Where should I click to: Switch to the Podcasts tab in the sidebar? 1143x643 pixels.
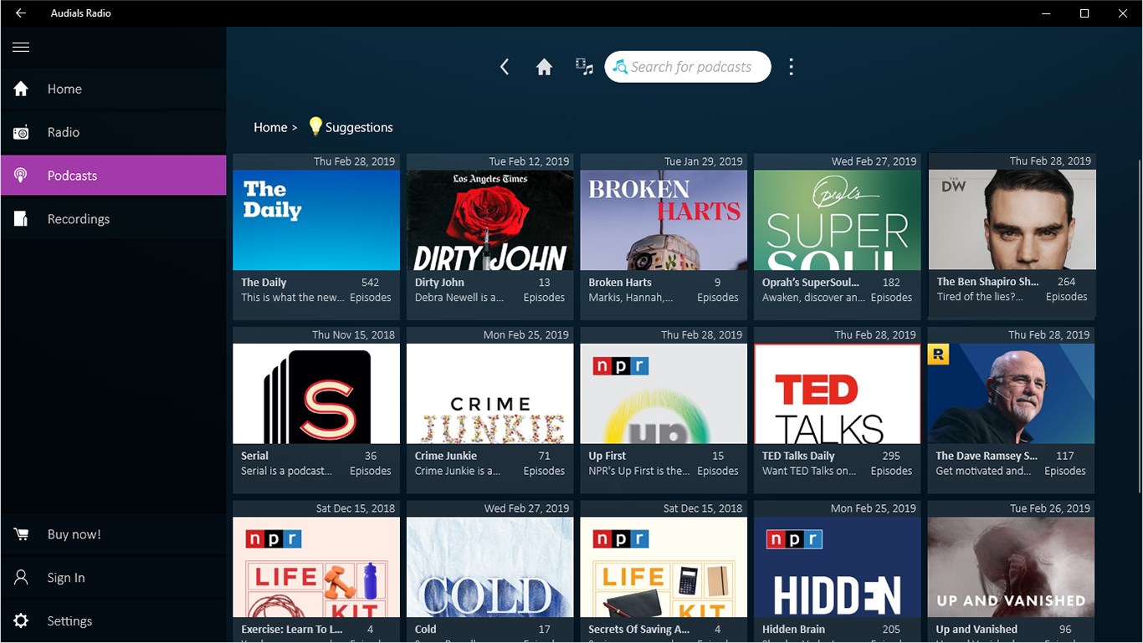(x=72, y=175)
